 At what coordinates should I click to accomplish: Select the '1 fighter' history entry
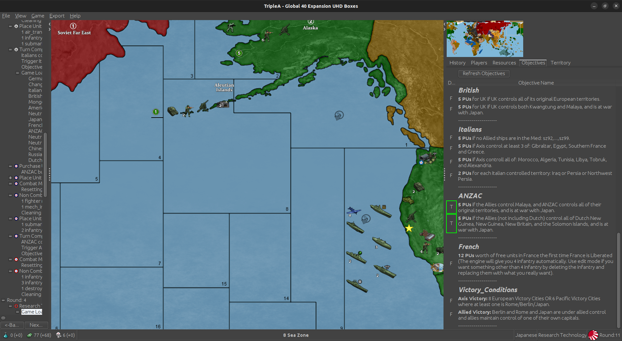point(32,201)
